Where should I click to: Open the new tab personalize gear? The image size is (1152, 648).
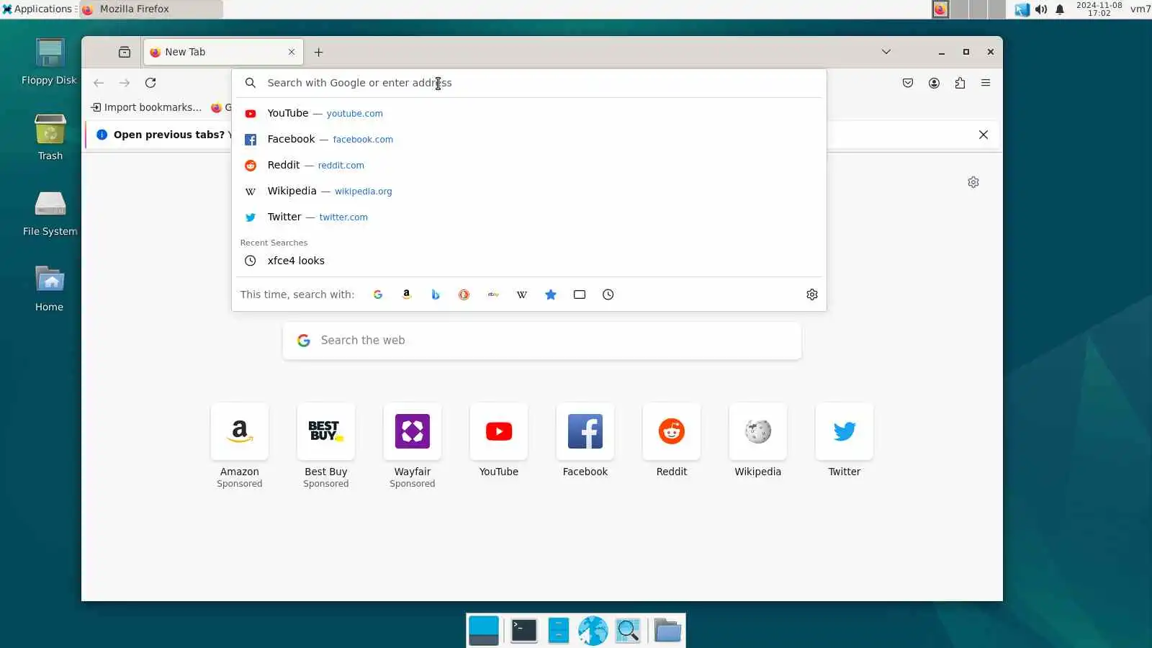coord(973,182)
